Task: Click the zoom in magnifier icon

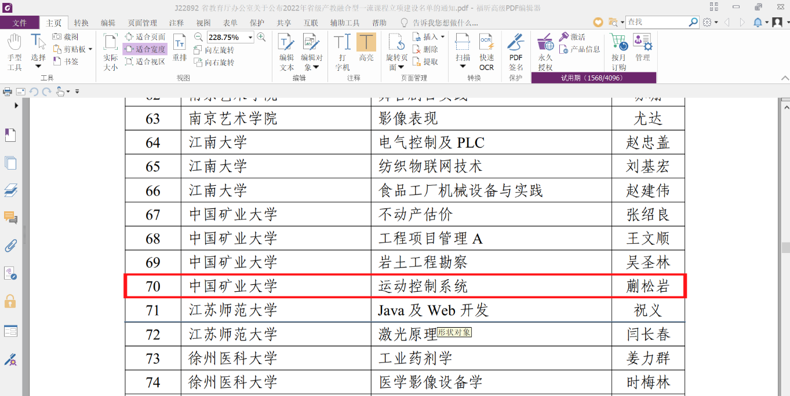Action: pos(261,37)
